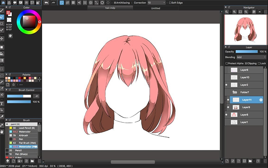Click the share/export icon in top toolbar
The width and height of the screenshot is (268, 168).
click(9, 3)
